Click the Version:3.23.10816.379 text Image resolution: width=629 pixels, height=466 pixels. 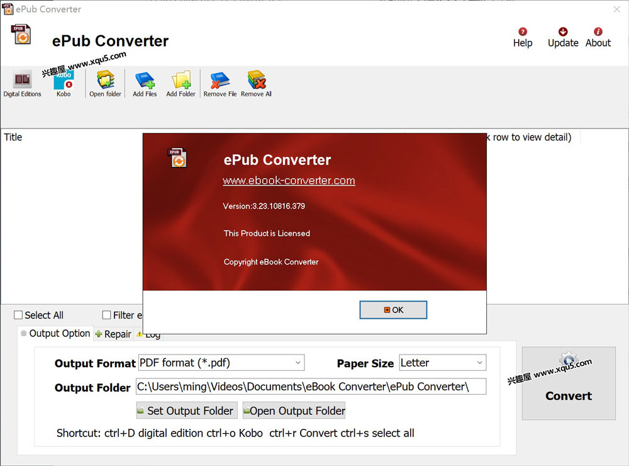click(x=264, y=206)
